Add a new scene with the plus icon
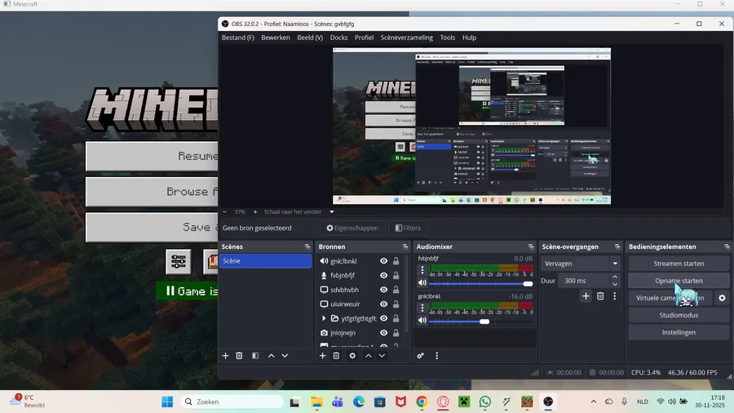734x413 pixels. tap(225, 356)
